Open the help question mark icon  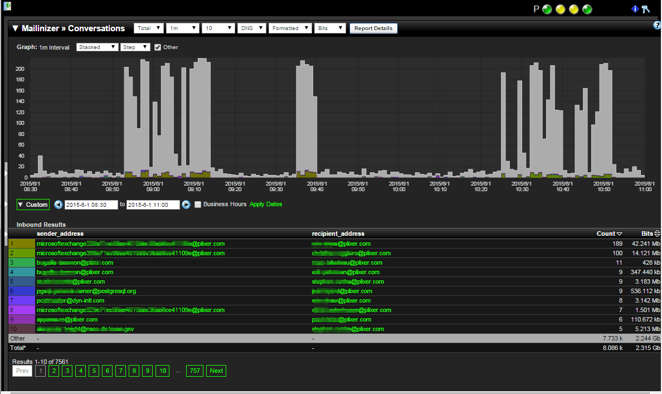[657, 25]
